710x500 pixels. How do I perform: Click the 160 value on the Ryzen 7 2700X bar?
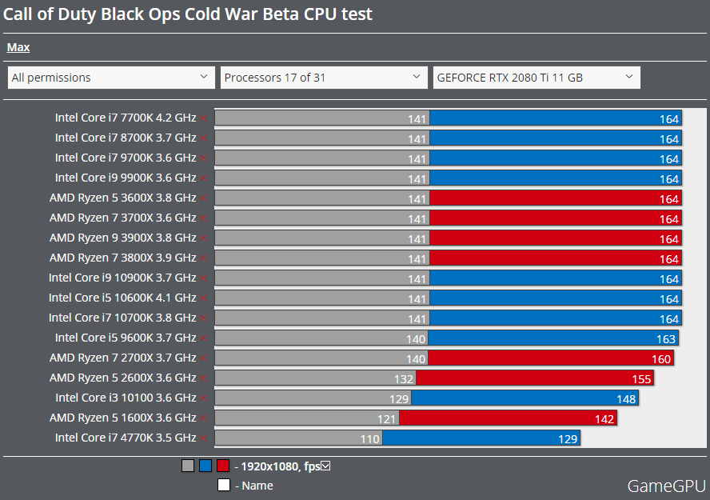(x=661, y=359)
